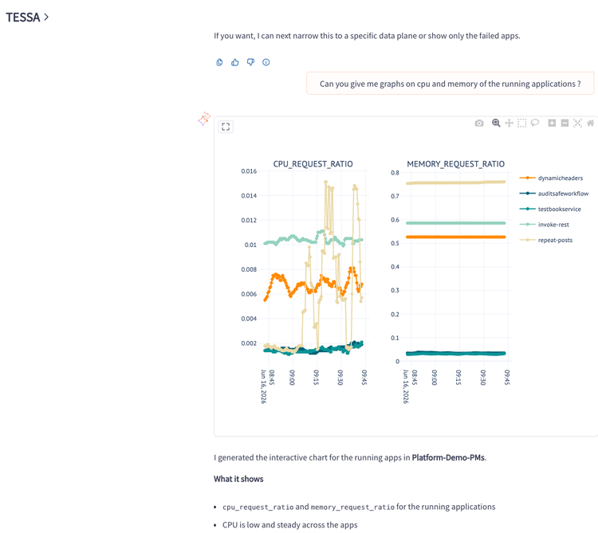
Task: Download plot as PNG camera icon
Action: tap(479, 123)
